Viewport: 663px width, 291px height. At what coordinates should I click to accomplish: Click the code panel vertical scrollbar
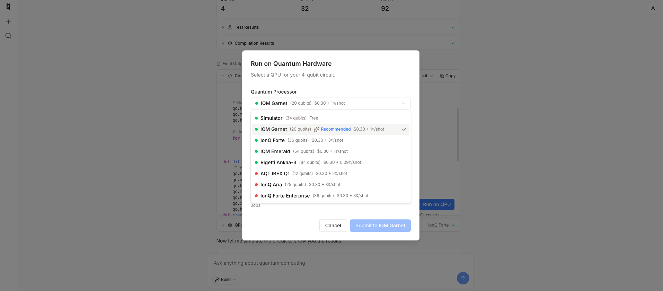point(458,135)
